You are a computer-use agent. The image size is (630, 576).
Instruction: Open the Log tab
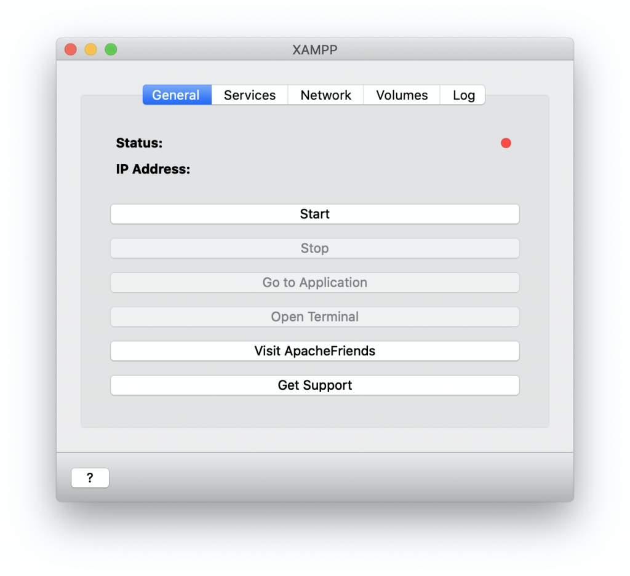(x=463, y=95)
